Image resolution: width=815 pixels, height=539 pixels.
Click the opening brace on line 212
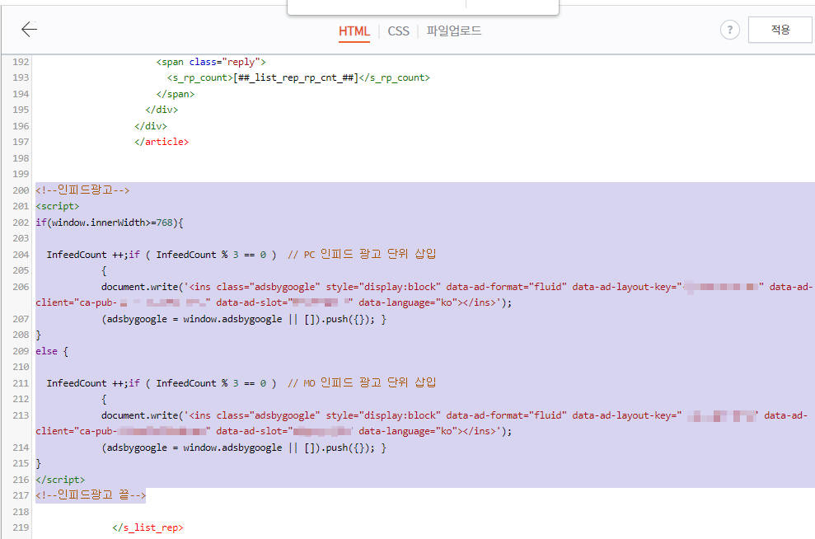pyautogui.click(x=104, y=399)
